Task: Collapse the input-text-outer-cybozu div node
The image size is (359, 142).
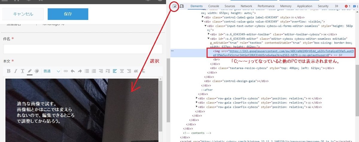Action: [x=206, y=26]
